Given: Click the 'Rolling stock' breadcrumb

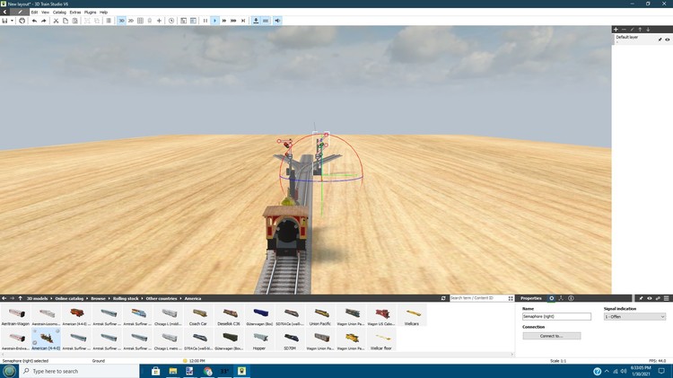Looking at the screenshot, I should [126, 298].
